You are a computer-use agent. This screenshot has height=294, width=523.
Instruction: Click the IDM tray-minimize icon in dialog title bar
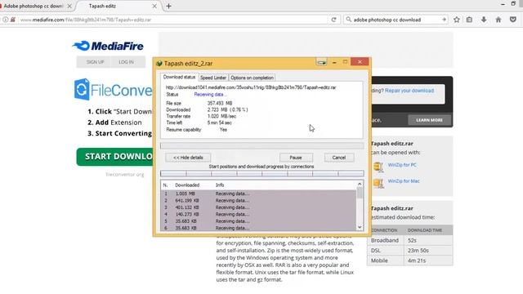(x=321, y=62)
